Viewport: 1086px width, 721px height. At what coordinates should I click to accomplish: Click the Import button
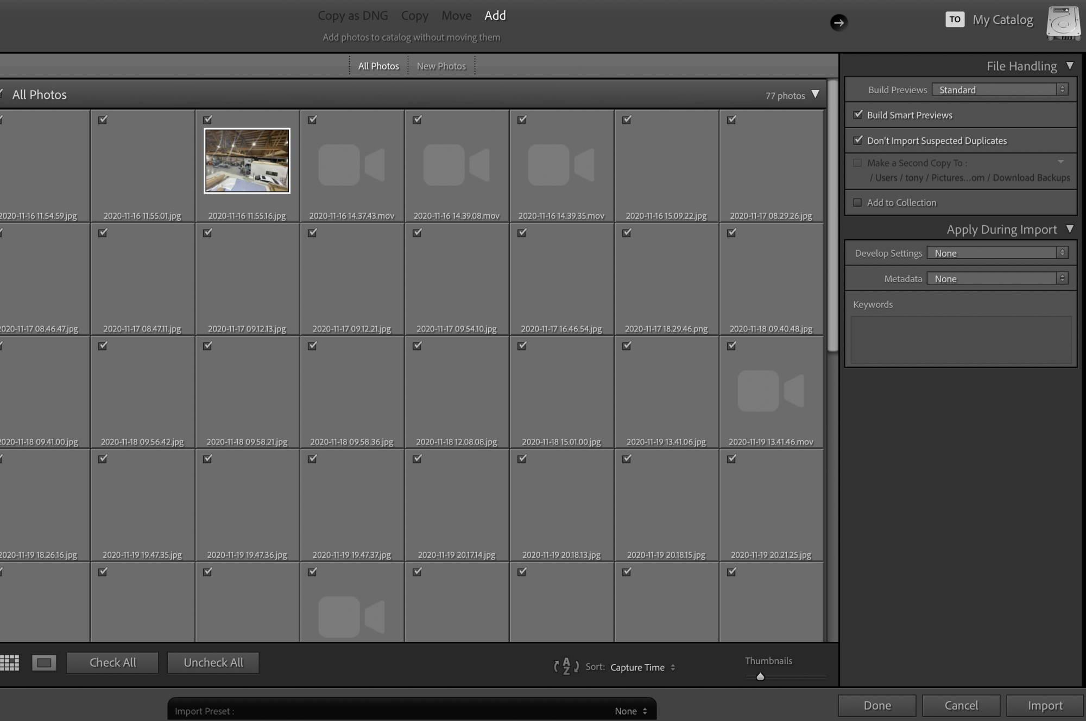1045,705
